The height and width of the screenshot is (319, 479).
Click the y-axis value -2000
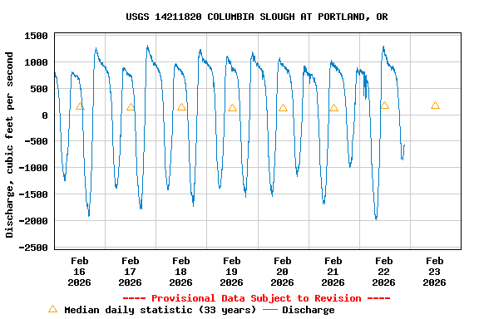[33, 221]
